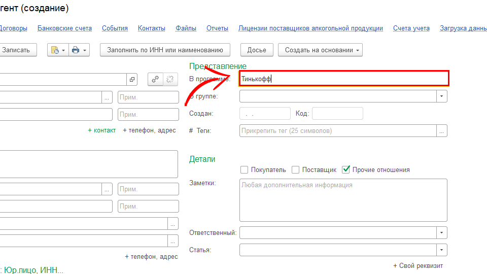Image resolution: width=487 pixels, height=274 pixels.
Task: Click the broken-link unlink icon button
Action: [x=171, y=79]
